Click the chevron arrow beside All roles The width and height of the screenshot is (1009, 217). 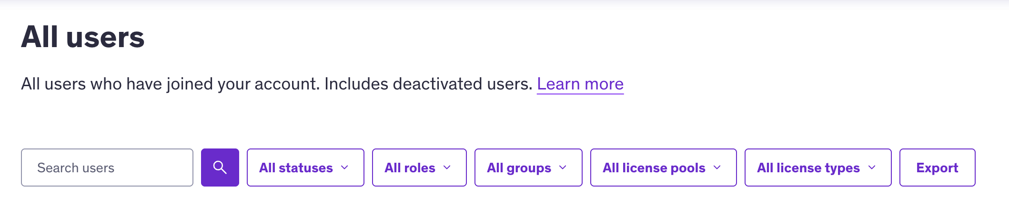(447, 168)
